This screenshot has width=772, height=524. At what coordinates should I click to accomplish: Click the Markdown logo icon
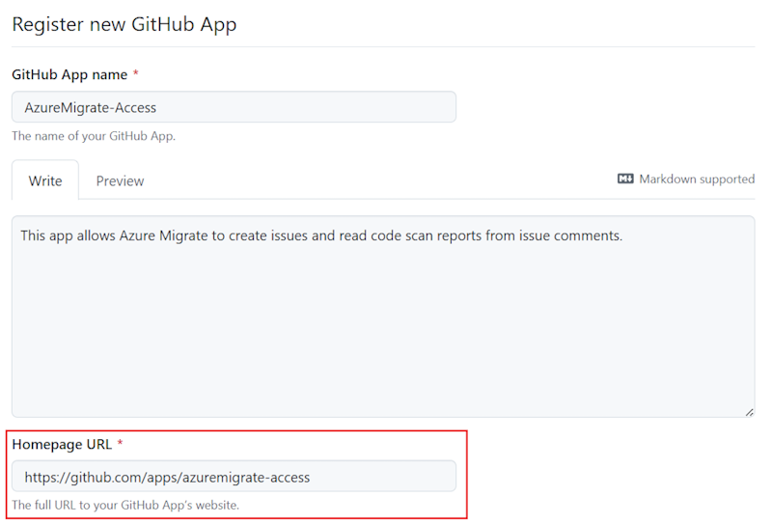(625, 179)
